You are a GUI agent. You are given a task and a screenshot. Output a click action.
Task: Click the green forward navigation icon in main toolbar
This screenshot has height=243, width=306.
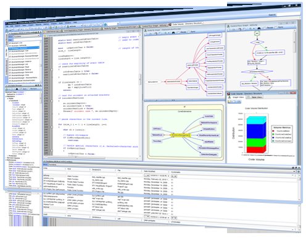(x=56, y=27)
